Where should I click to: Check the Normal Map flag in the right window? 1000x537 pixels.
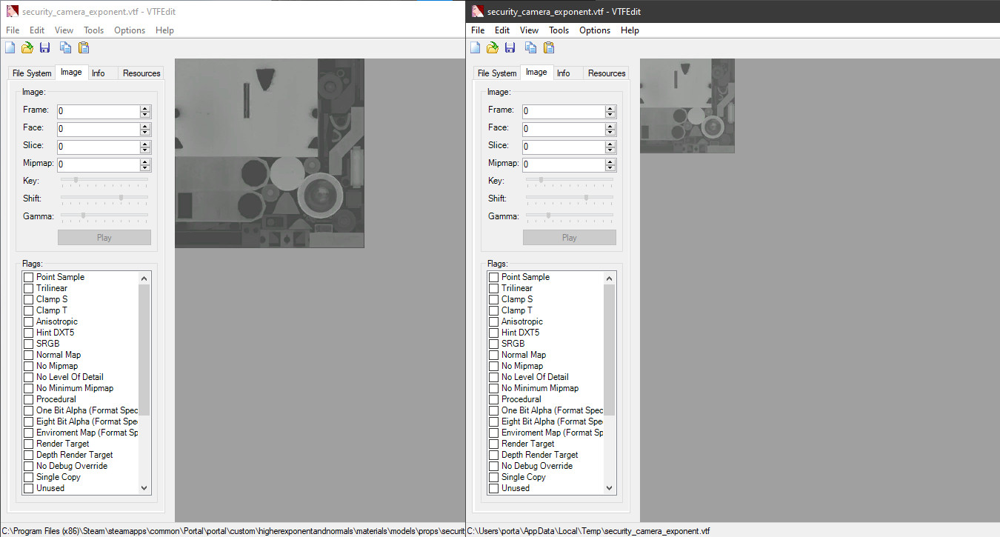[x=494, y=355]
